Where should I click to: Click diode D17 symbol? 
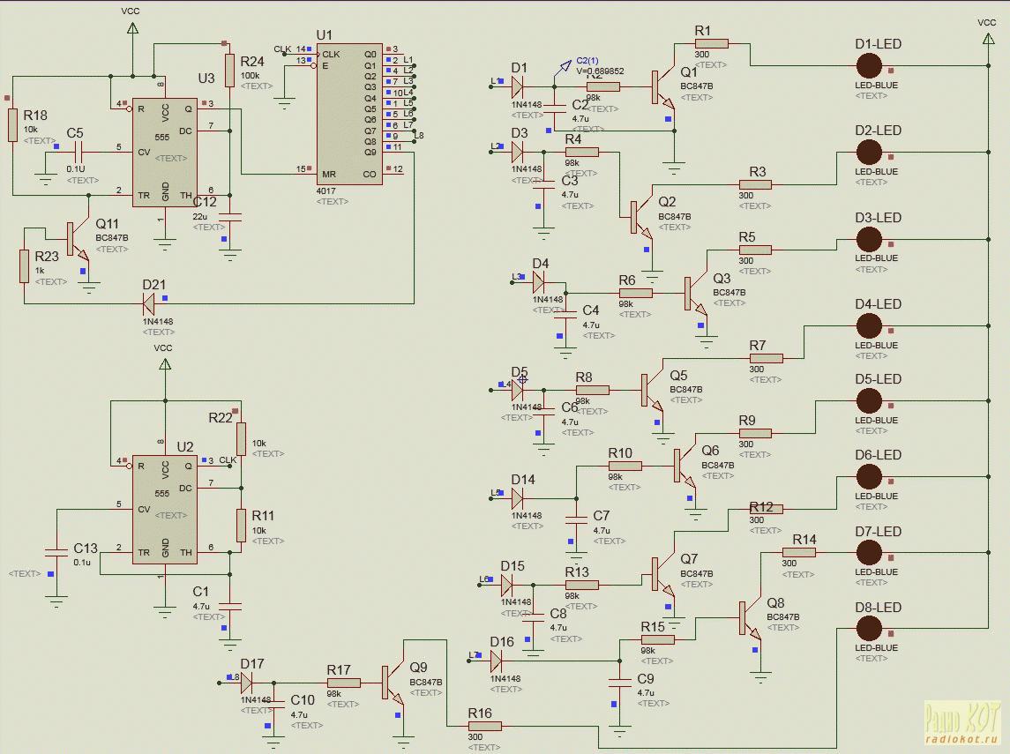[x=247, y=683]
